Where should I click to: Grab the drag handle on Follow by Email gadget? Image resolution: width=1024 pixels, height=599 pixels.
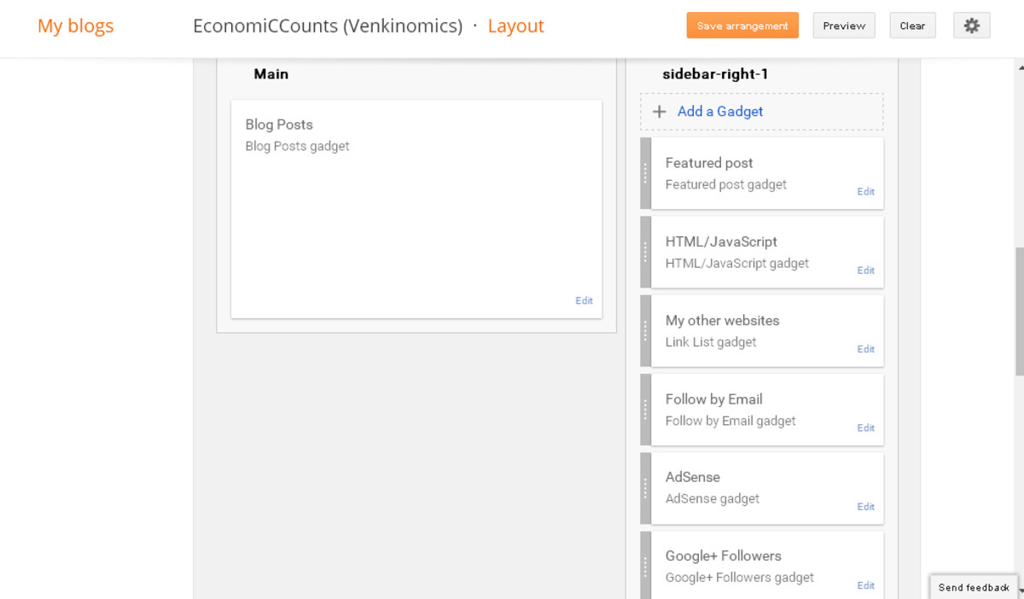(x=646, y=409)
